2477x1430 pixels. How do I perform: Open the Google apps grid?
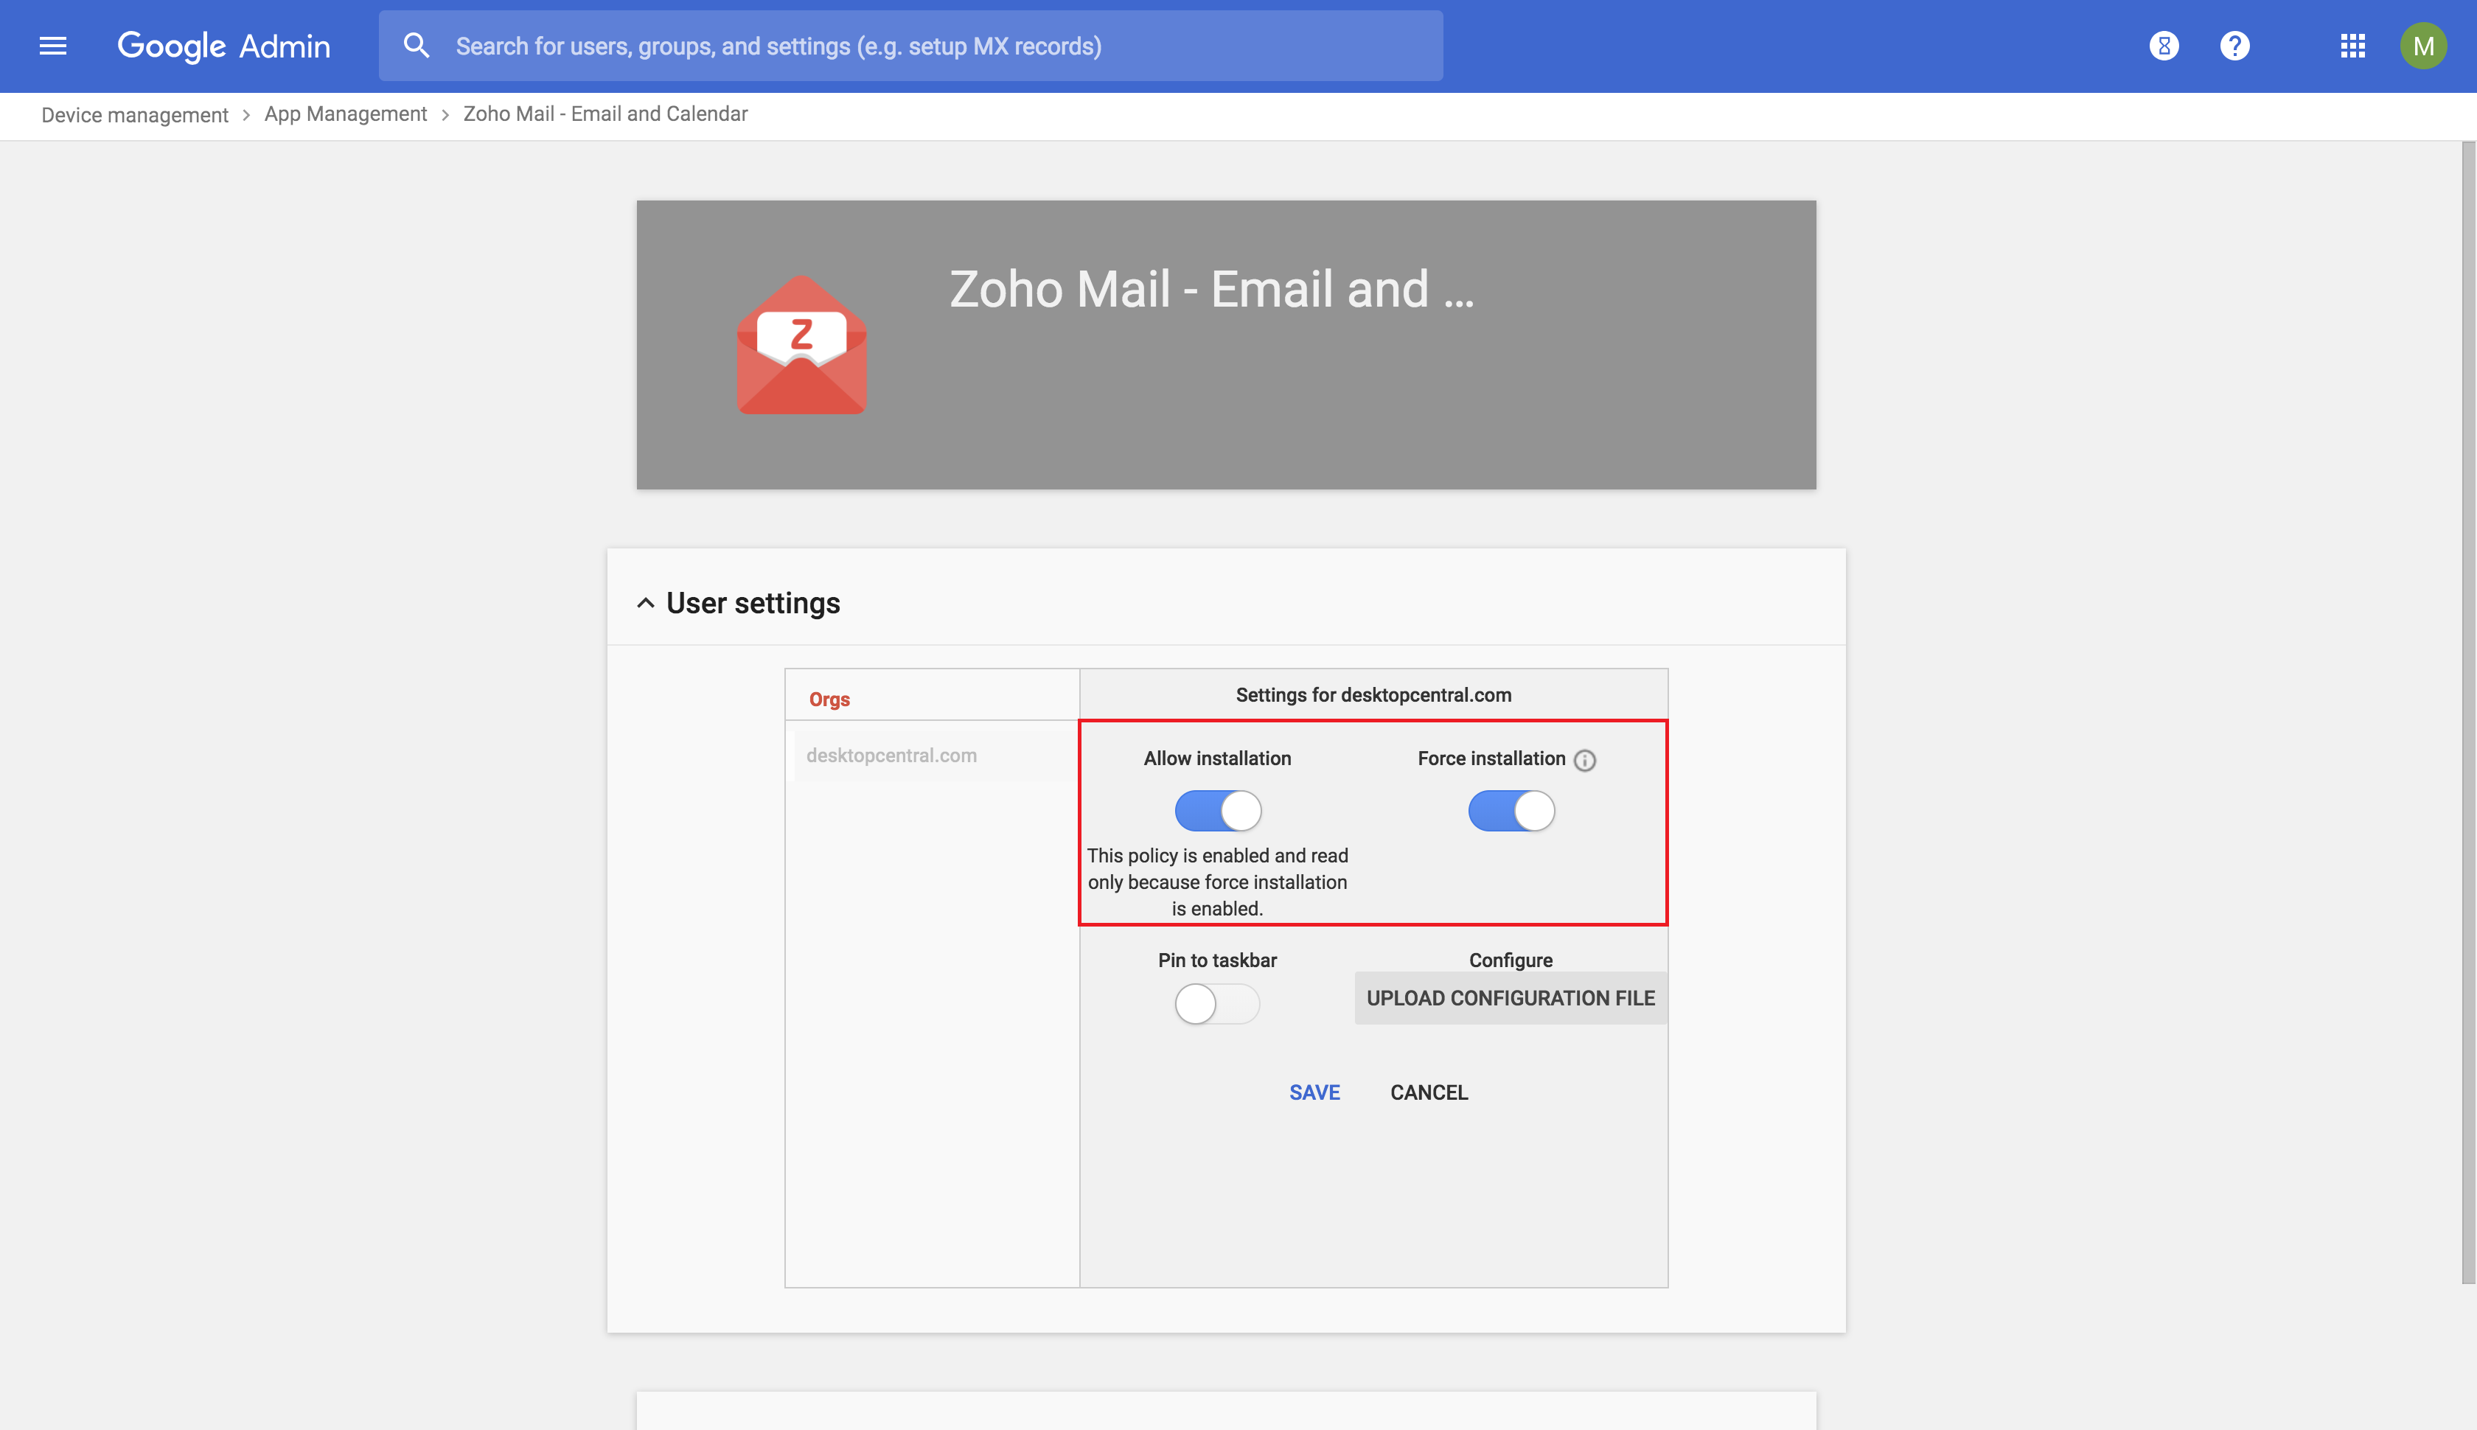[2352, 46]
